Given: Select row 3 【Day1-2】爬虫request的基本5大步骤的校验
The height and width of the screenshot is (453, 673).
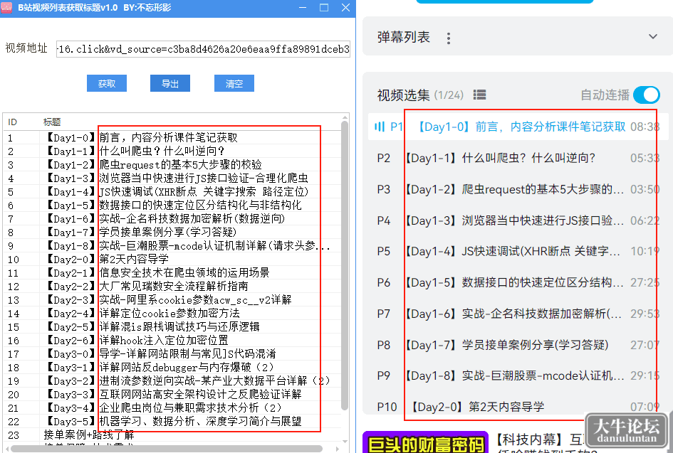Looking at the screenshot, I should [x=172, y=164].
